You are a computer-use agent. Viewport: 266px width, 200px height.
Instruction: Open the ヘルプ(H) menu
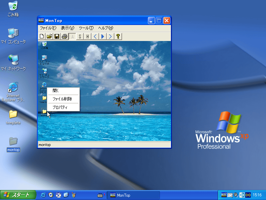coord(106,28)
